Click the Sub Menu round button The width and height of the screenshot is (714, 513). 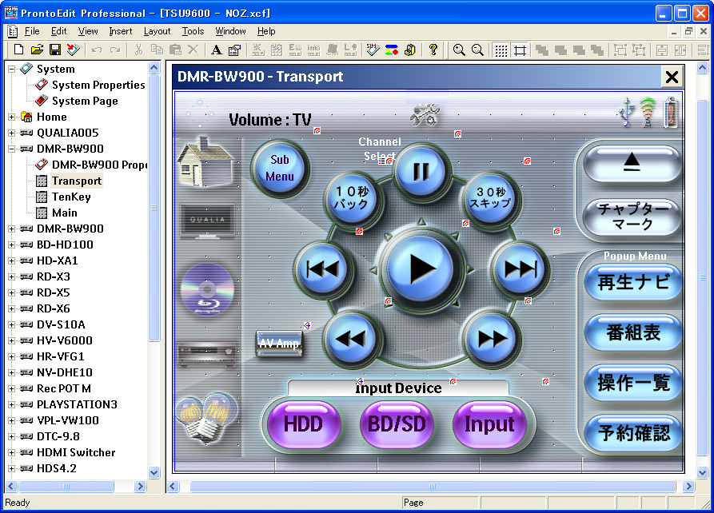(280, 168)
